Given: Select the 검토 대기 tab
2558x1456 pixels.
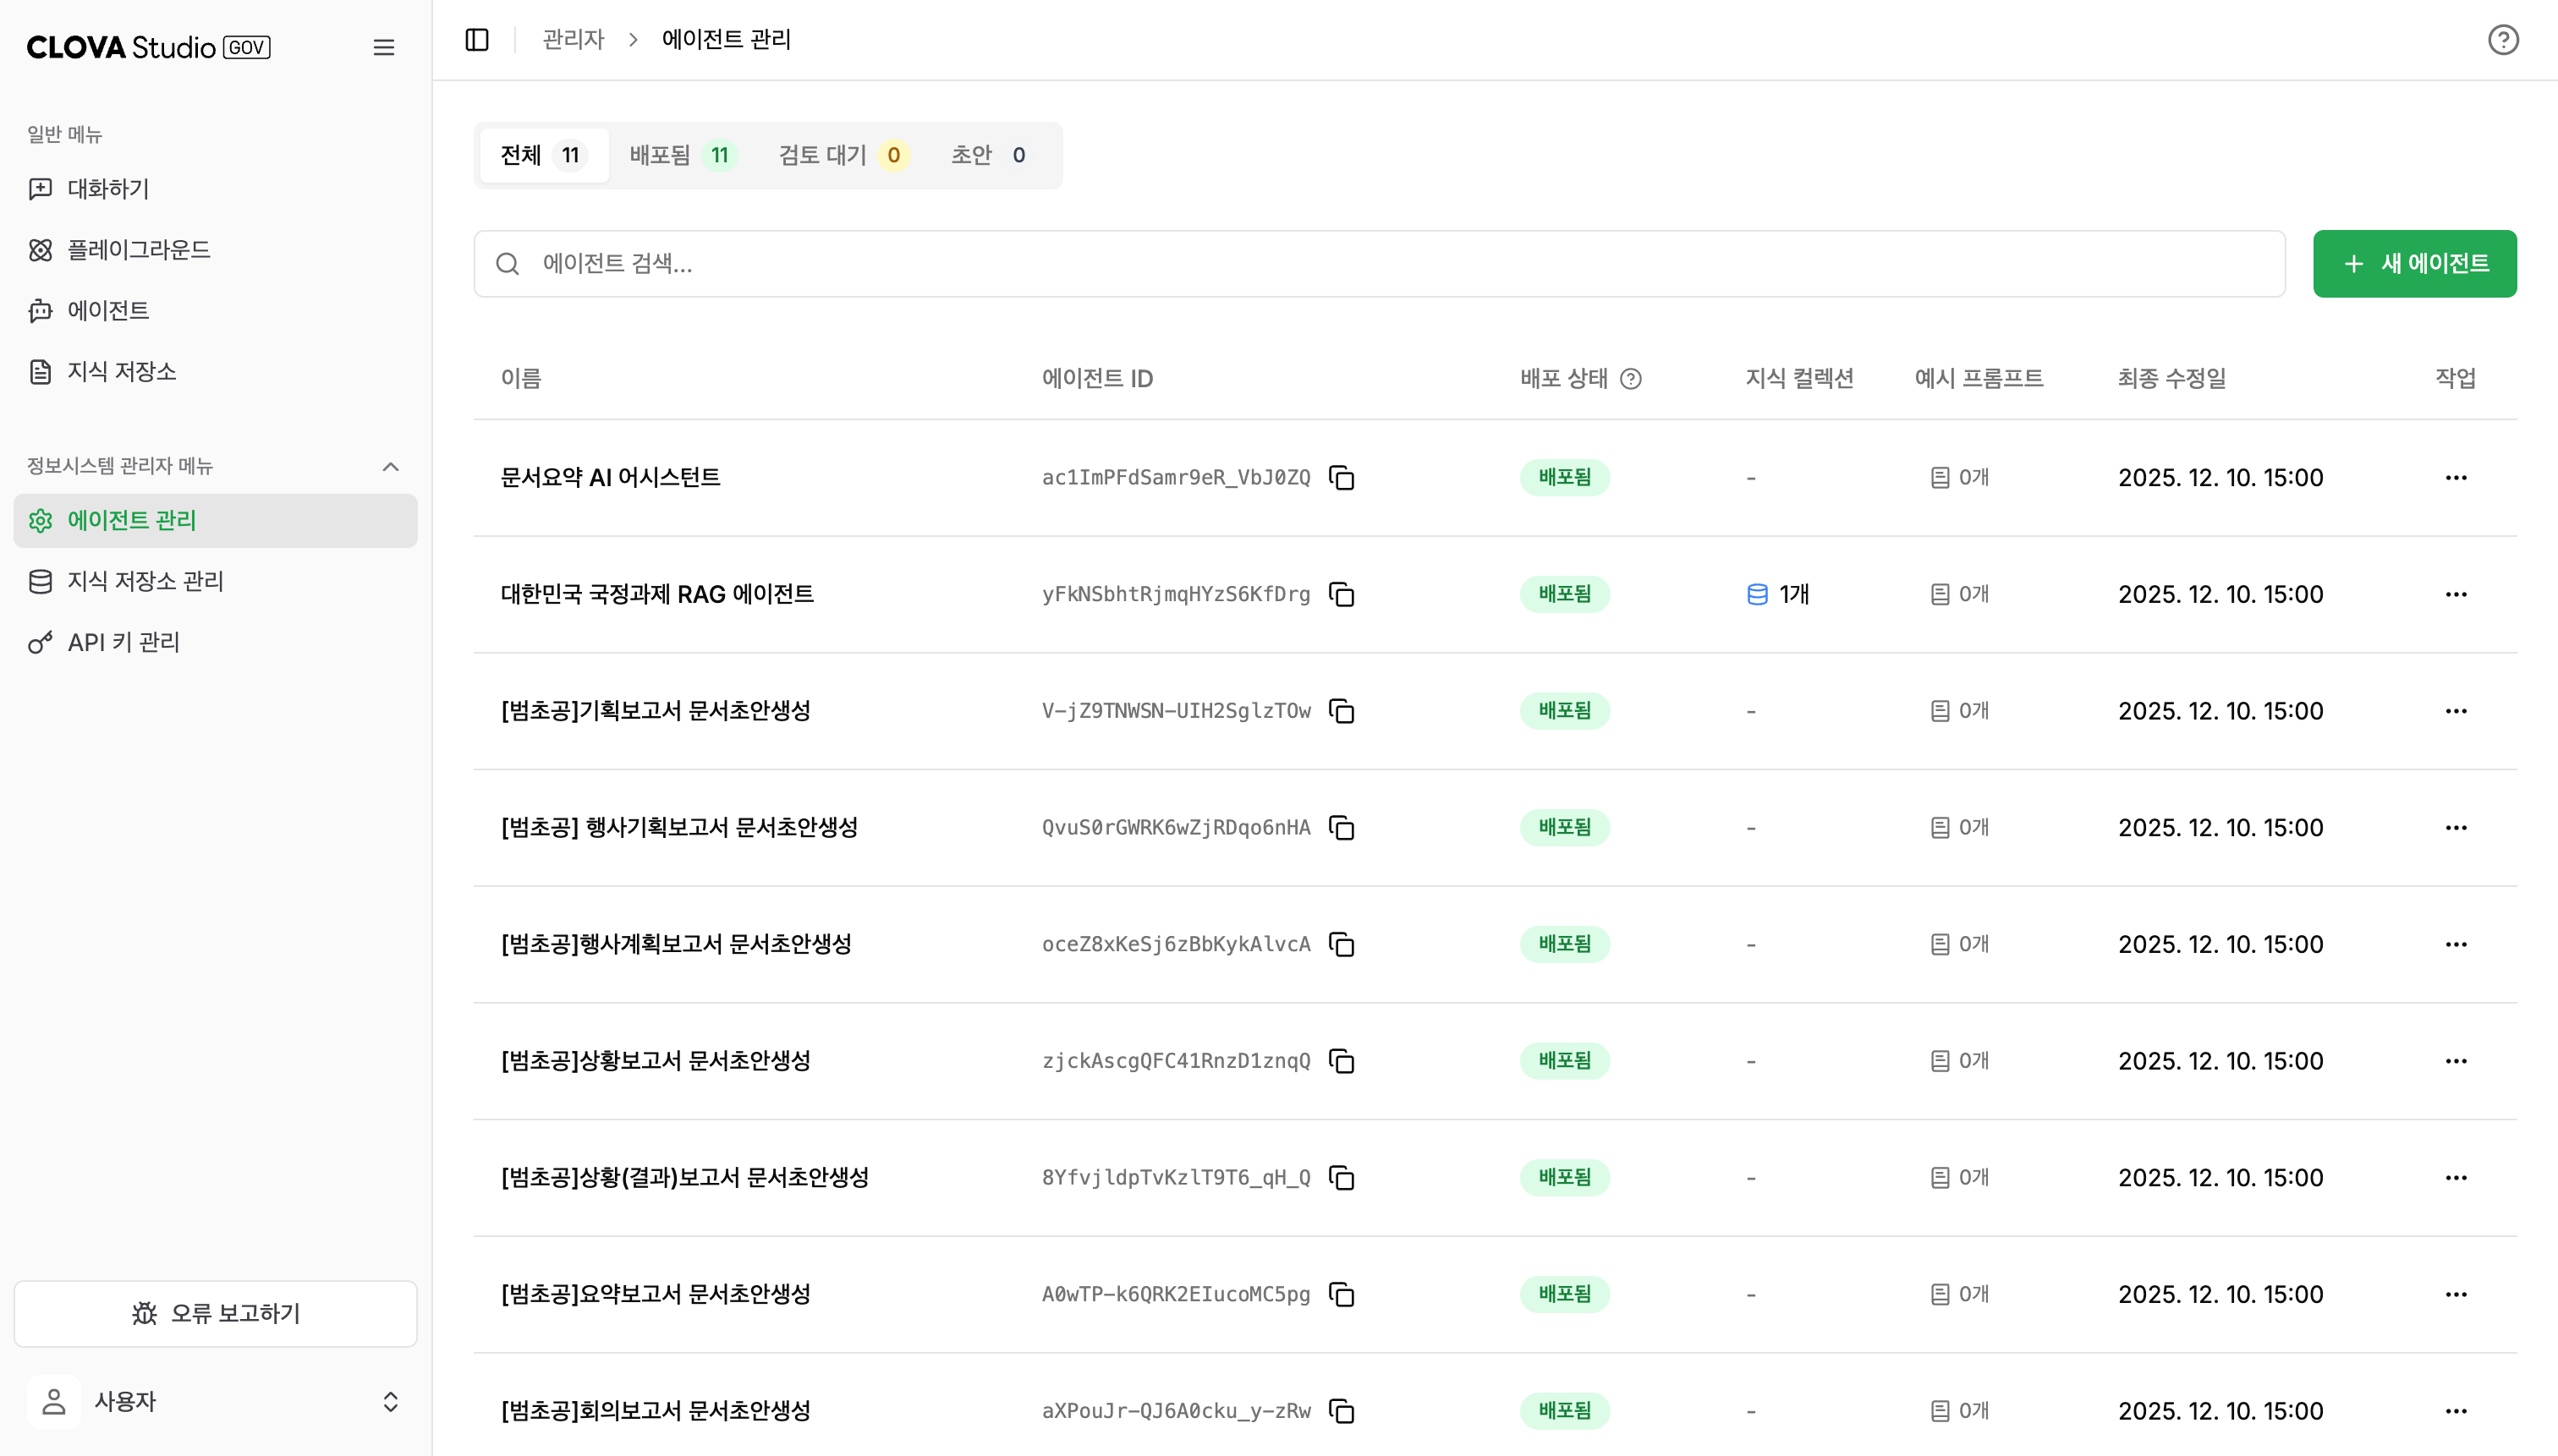Looking at the screenshot, I should point(842,156).
